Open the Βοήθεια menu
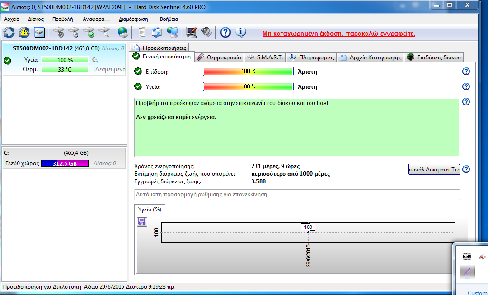Viewport: 488px width, 295px height. pyautogui.click(x=169, y=19)
